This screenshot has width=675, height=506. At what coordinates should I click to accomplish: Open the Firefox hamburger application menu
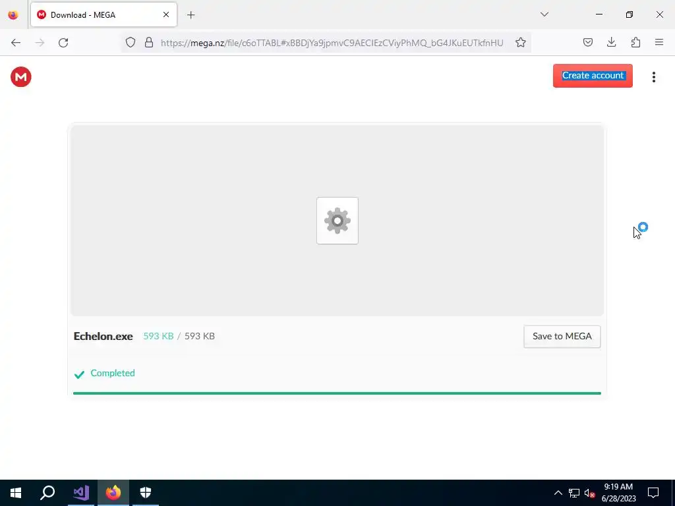(x=659, y=43)
